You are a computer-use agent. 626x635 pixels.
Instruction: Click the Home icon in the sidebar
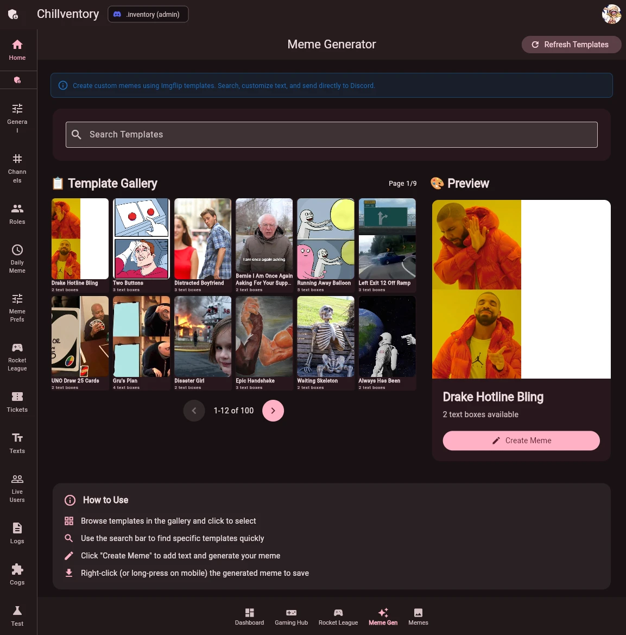17,49
